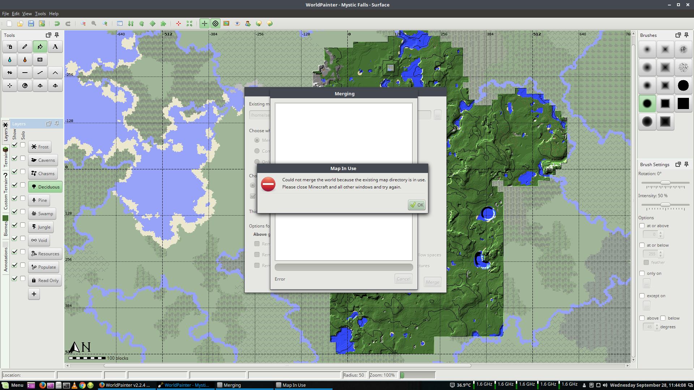Select the Pencil tool
This screenshot has width=694, height=390.
(x=25, y=47)
